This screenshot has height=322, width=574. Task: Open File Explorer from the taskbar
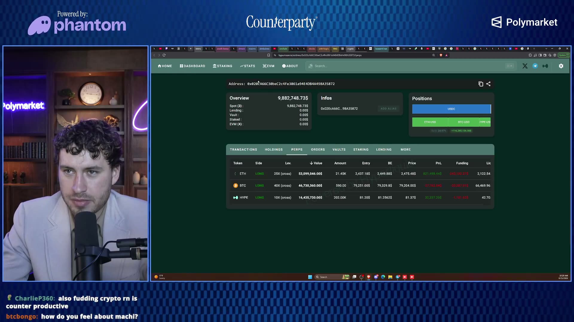coord(390,277)
